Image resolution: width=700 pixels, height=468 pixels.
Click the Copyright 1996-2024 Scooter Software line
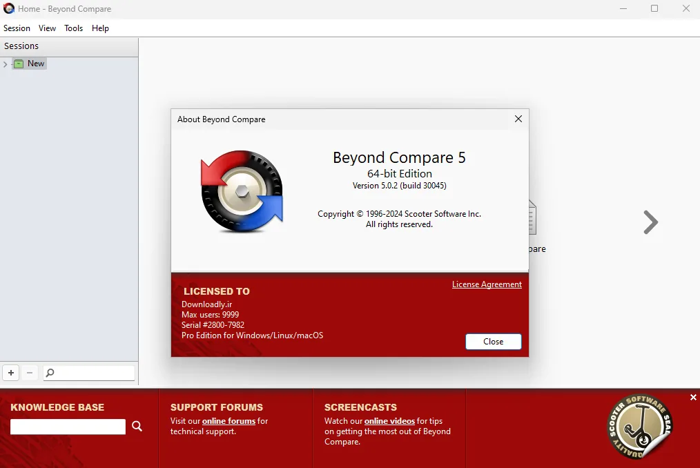[x=399, y=214]
